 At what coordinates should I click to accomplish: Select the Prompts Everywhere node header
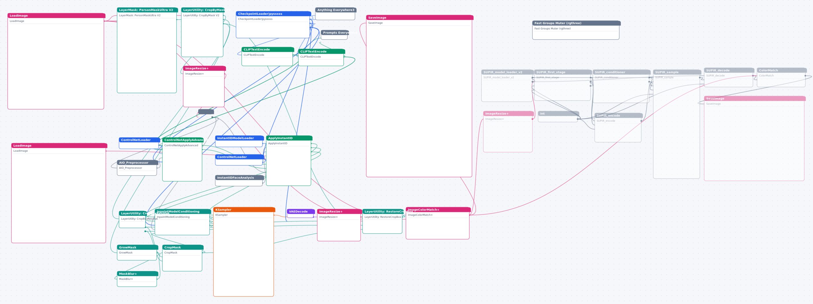[x=335, y=32]
